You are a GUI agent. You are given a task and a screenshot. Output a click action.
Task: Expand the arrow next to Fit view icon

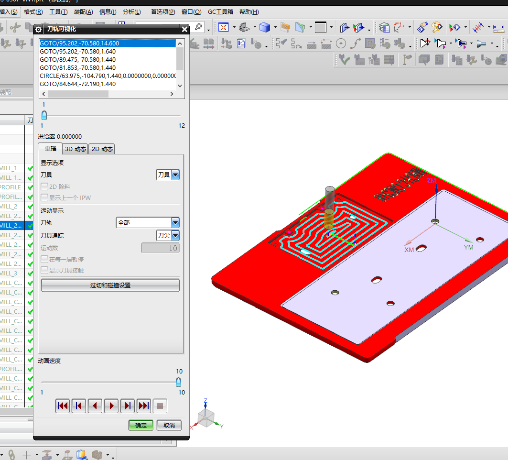234,27
